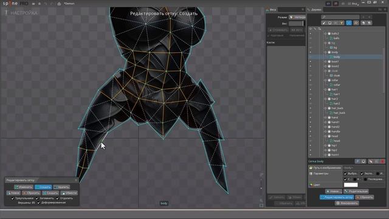
Task: Toggle the Отделить checkbox
Action: coord(57,198)
